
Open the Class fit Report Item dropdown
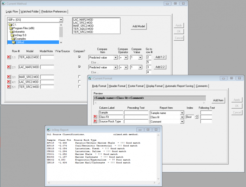[x=182, y=117]
